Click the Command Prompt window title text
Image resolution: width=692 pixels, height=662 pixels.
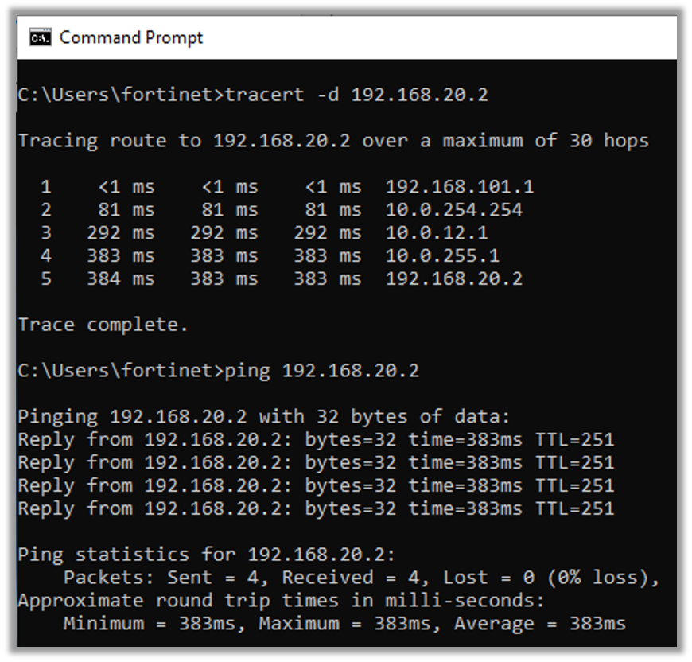131,37
